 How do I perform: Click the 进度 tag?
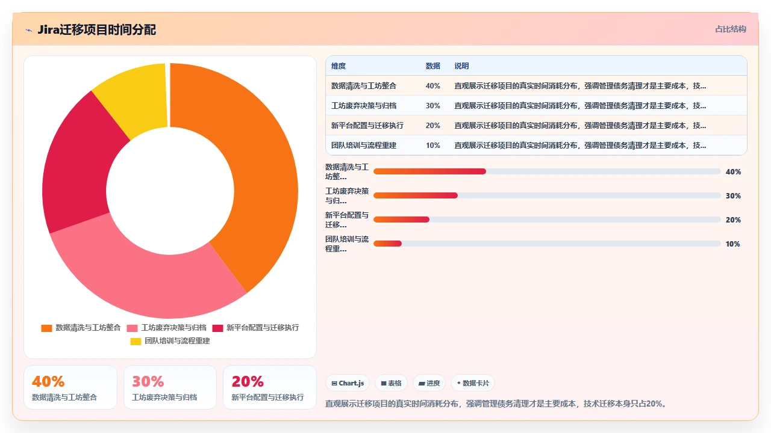[429, 383]
